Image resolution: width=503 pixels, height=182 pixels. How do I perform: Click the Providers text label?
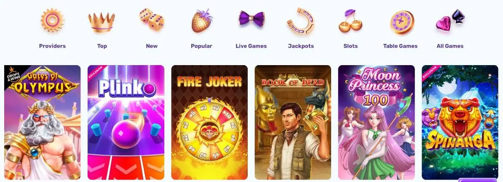[x=52, y=46]
